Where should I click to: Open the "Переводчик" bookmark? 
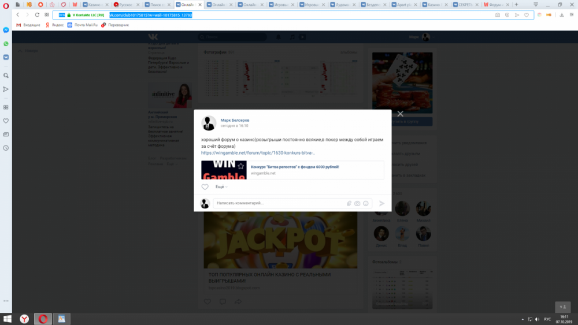pos(115,25)
